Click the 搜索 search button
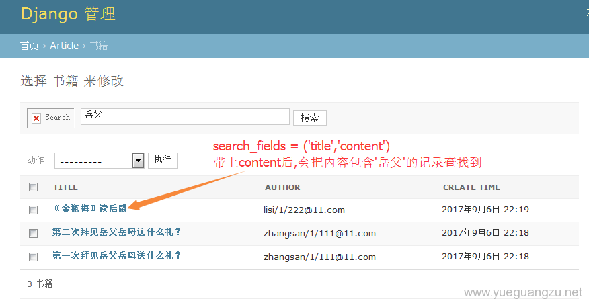Screen dimensions: 589x301 coord(309,118)
